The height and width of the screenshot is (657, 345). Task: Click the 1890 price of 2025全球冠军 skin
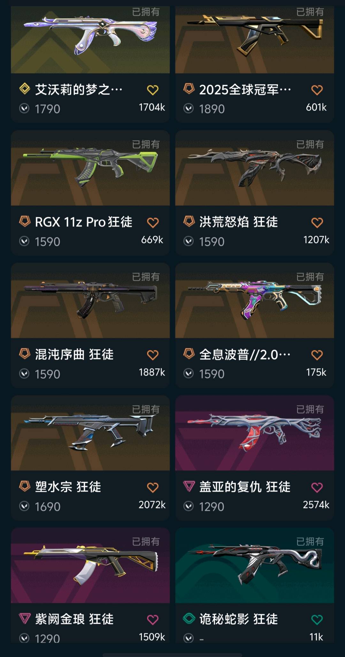point(212,109)
